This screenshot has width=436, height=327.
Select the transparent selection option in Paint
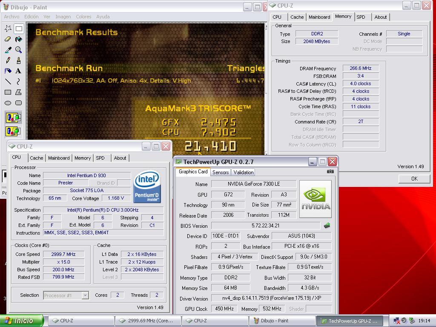(x=13, y=131)
